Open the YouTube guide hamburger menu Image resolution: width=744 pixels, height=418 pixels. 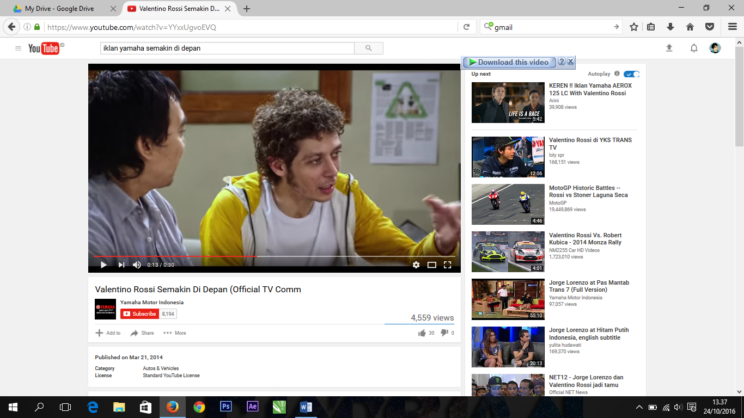coord(18,48)
